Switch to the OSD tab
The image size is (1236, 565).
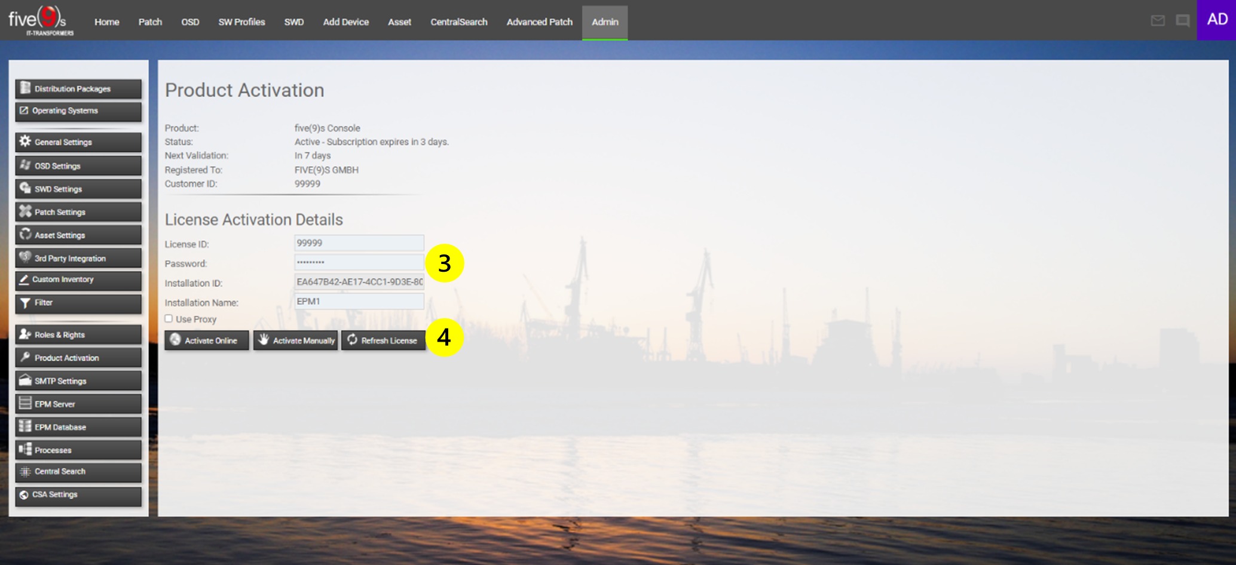pyautogui.click(x=190, y=22)
